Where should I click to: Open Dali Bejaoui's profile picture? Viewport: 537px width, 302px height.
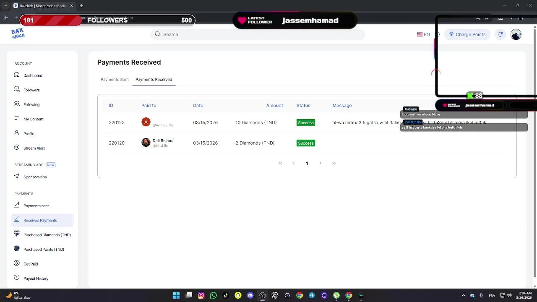[146, 143]
